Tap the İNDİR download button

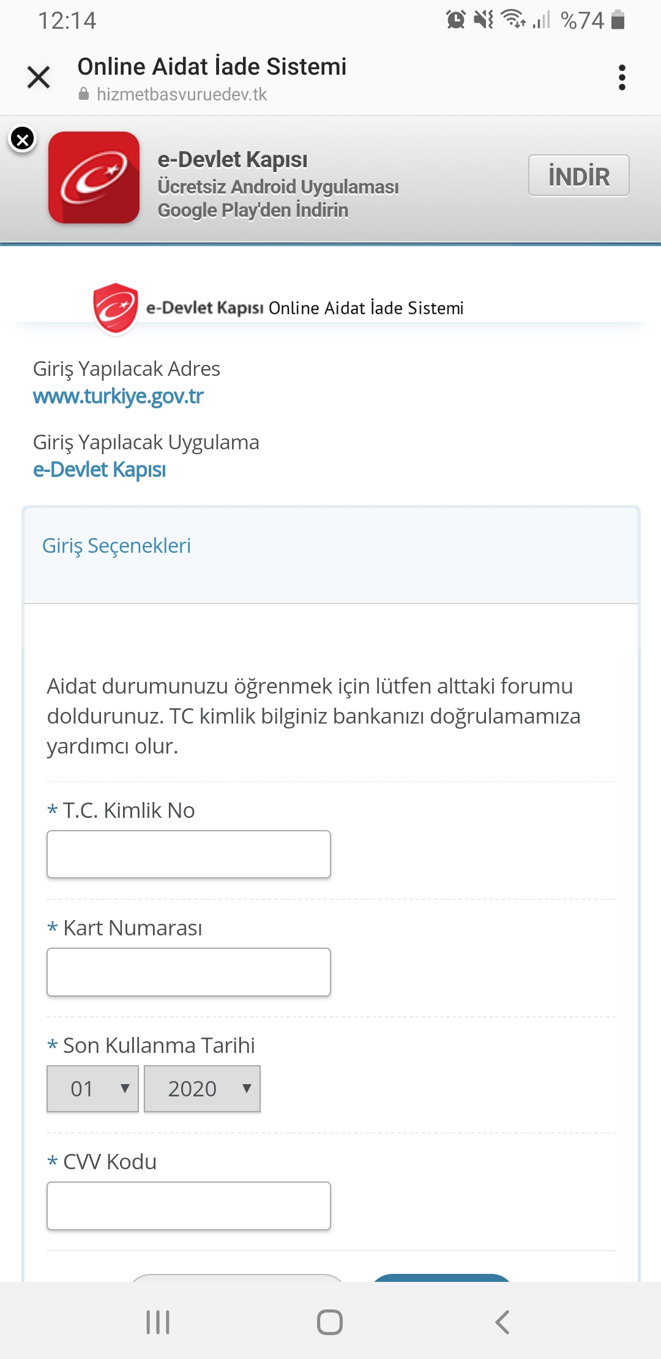pos(579,176)
